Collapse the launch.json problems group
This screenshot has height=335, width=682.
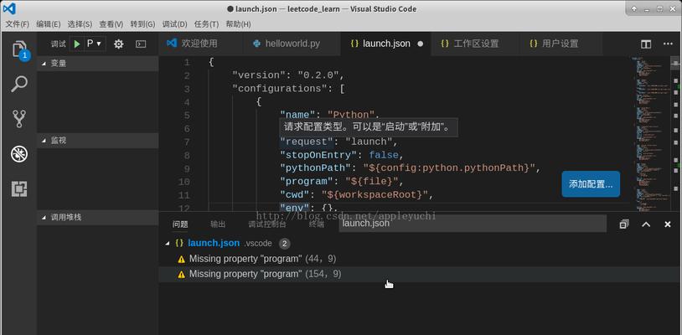(168, 244)
